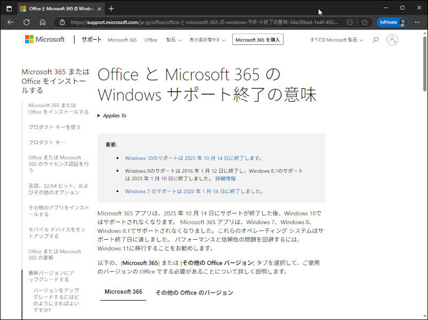Click the Microsoft 365 を購入 button
The width and height of the screenshot is (428, 320).
pyautogui.click(x=258, y=40)
